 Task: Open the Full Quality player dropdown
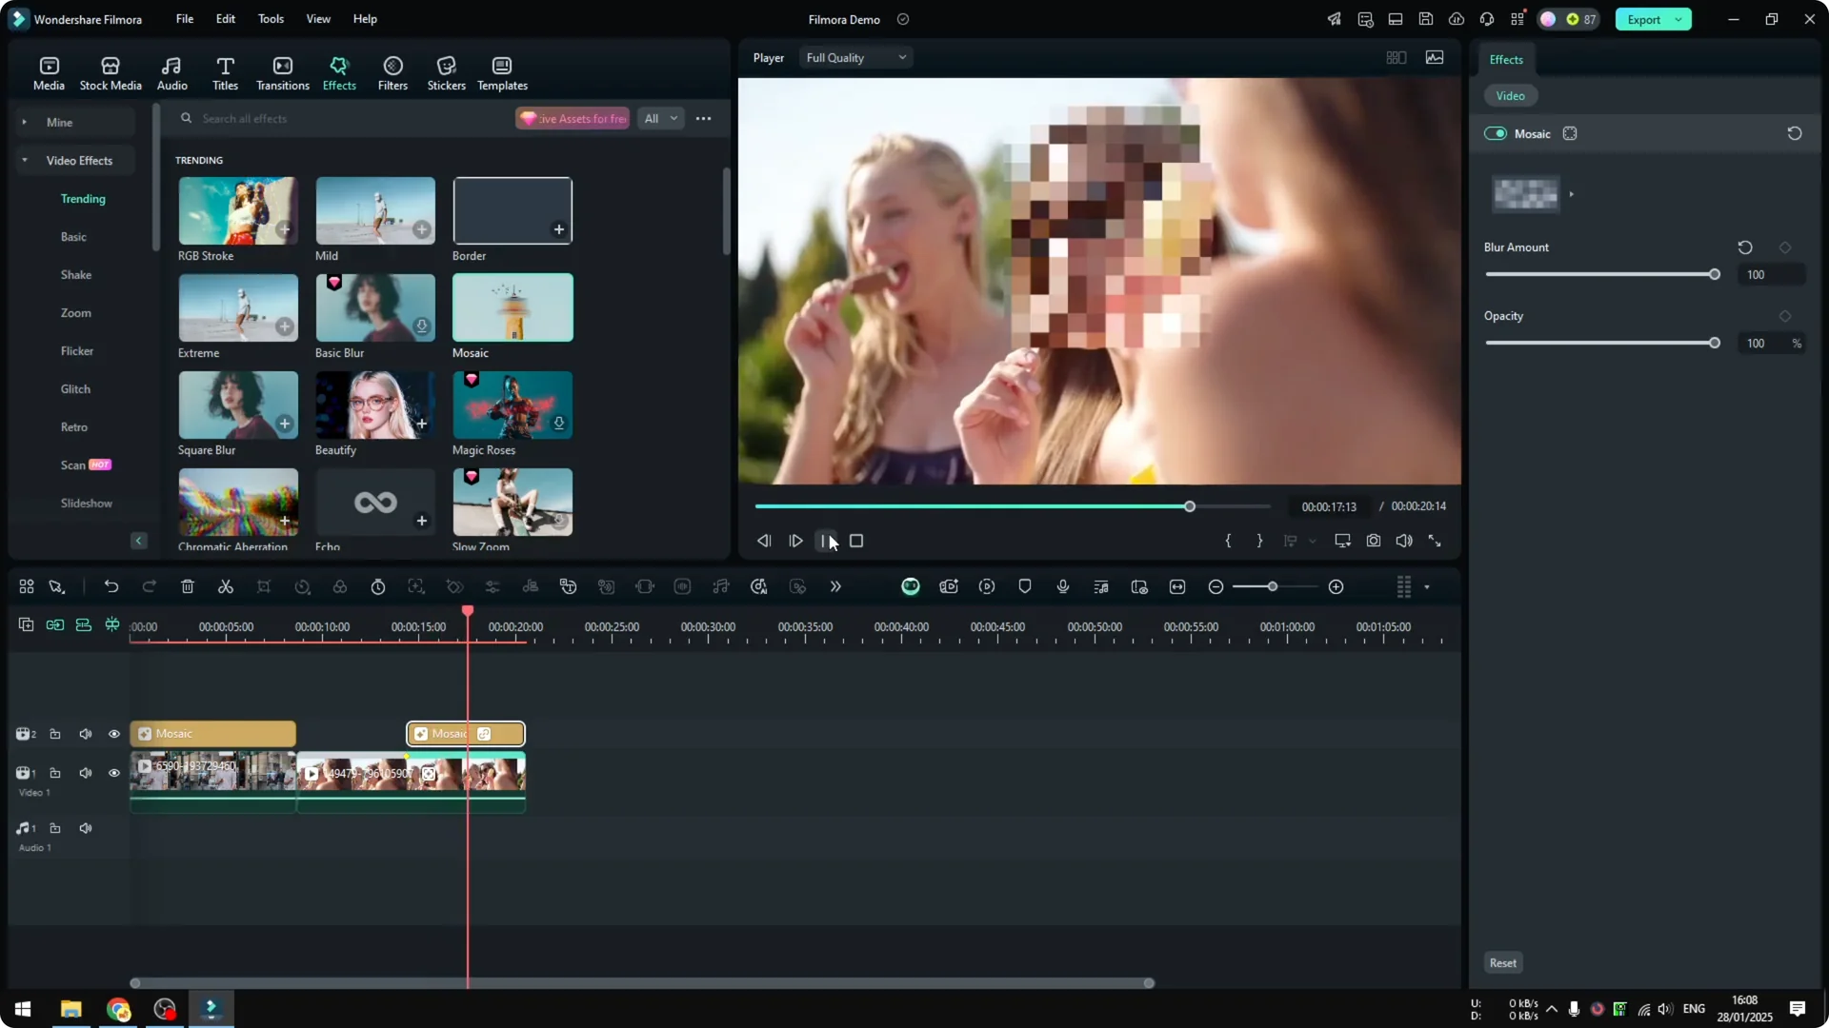[854, 57]
